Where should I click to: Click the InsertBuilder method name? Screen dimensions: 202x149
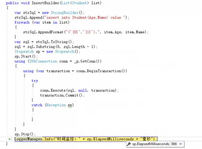pyautogui.click(x=45, y=3)
